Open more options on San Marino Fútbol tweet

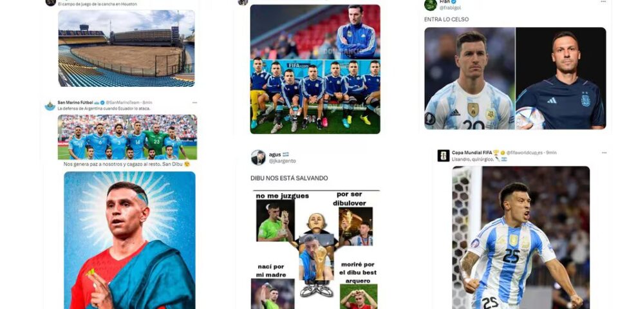click(194, 102)
